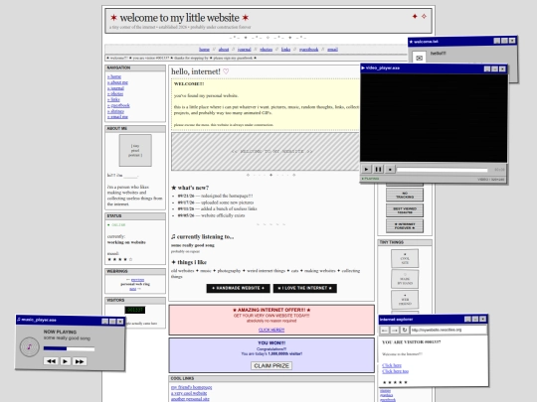This screenshot has width=537, height=402.
Task: Click the tiny pixel portrait placeholder
Action: point(135,151)
